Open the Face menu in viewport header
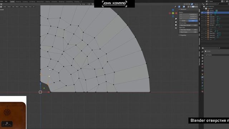Image resolution: width=229 pixels, height=129 pixels. [x=30, y=7]
